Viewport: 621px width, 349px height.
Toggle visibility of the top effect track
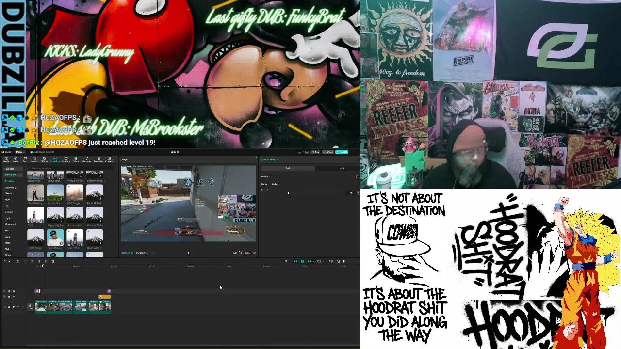tap(14, 291)
